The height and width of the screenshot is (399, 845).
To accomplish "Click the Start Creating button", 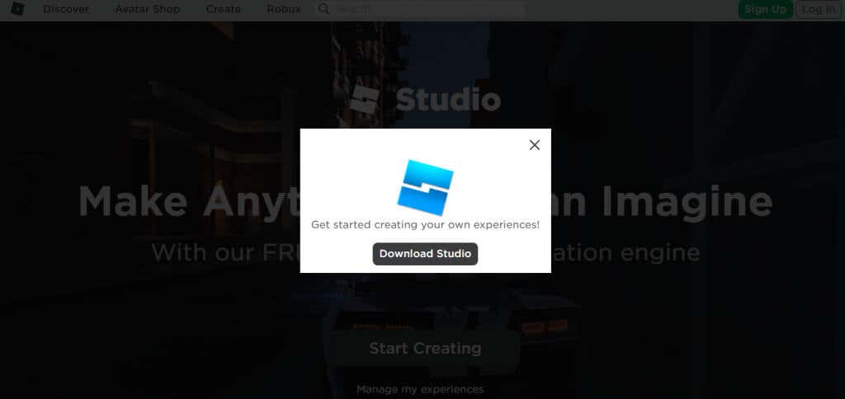I will (x=425, y=348).
